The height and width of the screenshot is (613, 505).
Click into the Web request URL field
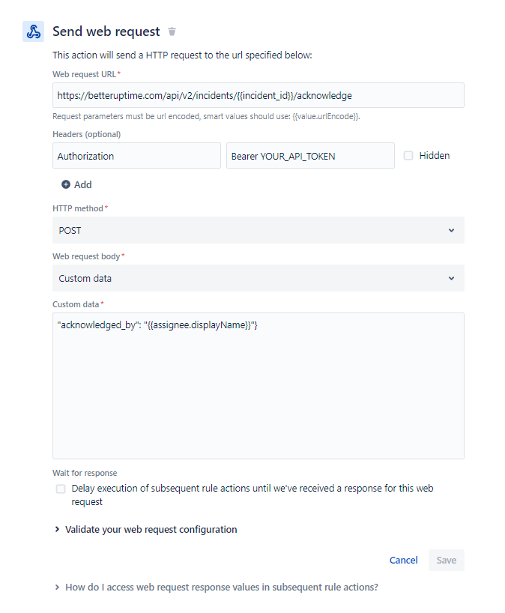coord(258,95)
